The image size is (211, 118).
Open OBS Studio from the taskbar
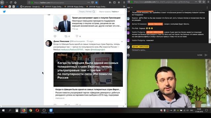point(44,110)
